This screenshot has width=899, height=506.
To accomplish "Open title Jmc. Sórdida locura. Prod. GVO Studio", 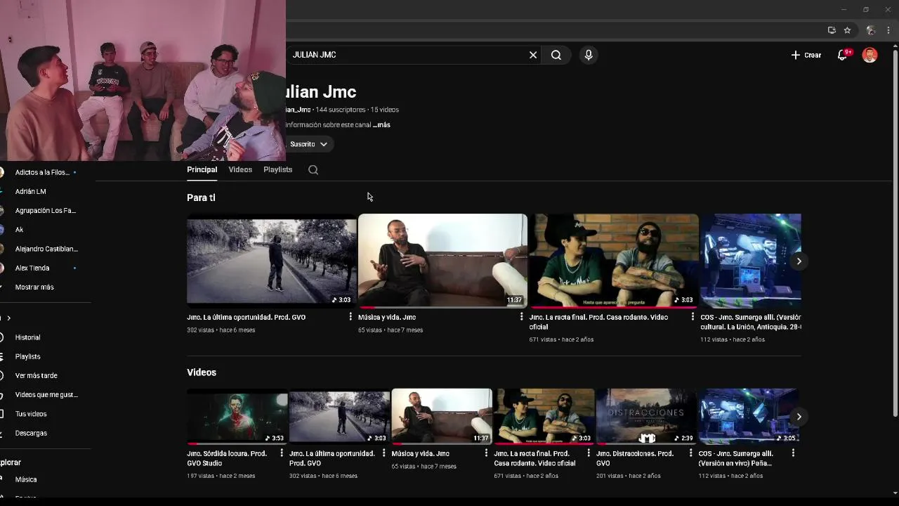I will pyautogui.click(x=227, y=458).
